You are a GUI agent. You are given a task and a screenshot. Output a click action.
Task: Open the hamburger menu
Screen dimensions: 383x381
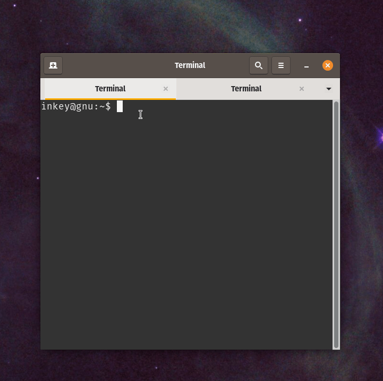tap(281, 65)
